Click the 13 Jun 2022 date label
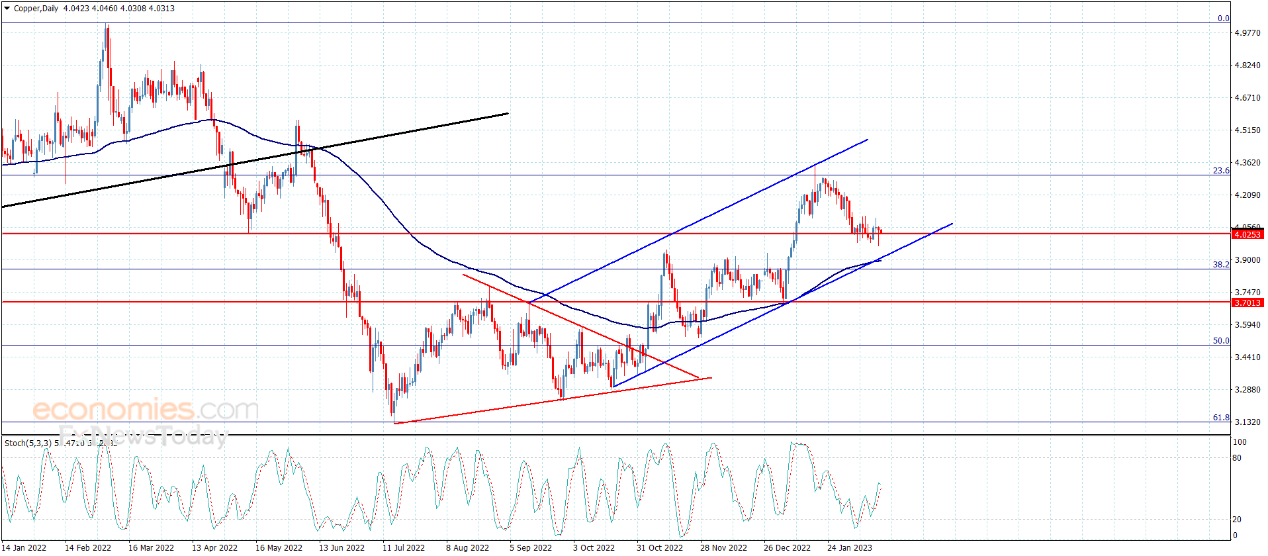This screenshot has height=556, width=1268. pyautogui.click(x=342, y=547)
